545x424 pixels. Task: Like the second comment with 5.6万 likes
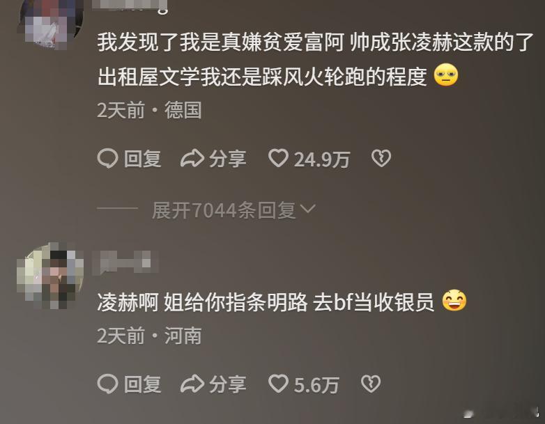point(278,384)
